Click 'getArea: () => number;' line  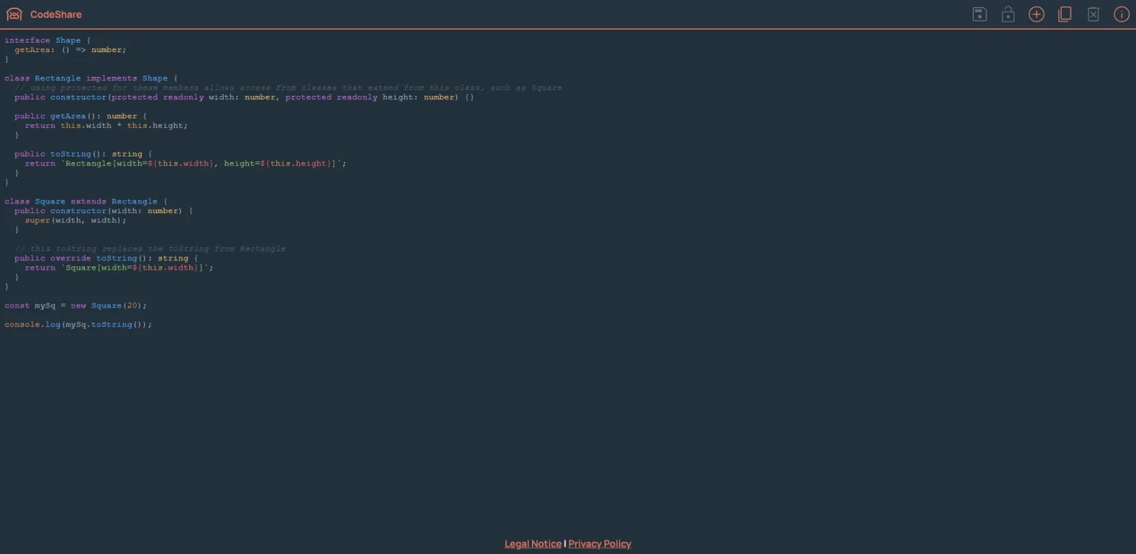(x=71, y=50)
